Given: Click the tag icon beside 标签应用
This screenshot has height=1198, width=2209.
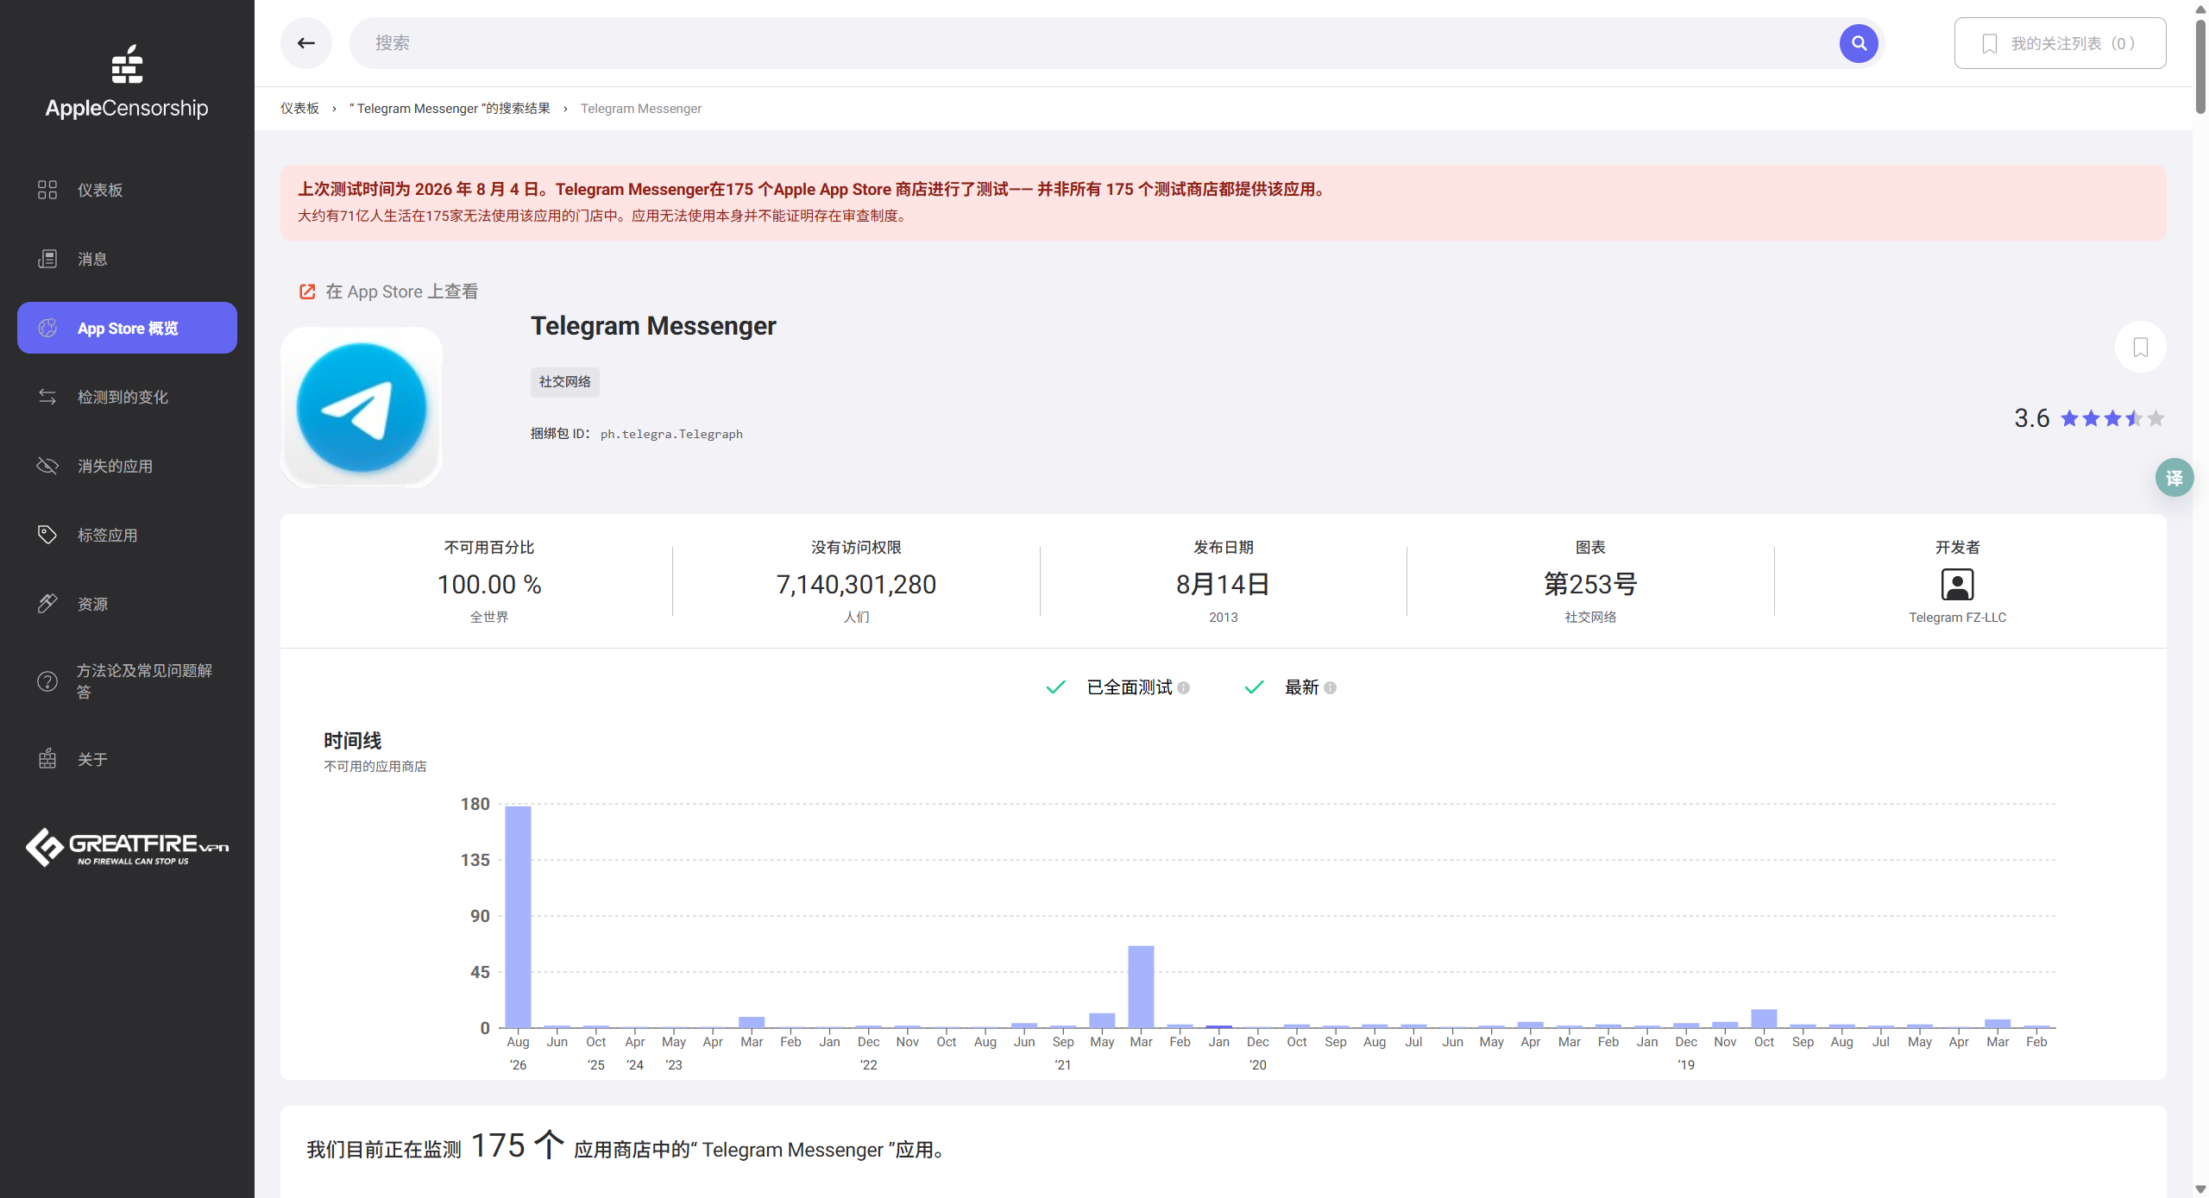Looking at the screenshot, I should [47, 535].
